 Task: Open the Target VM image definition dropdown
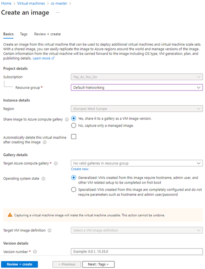137,230
